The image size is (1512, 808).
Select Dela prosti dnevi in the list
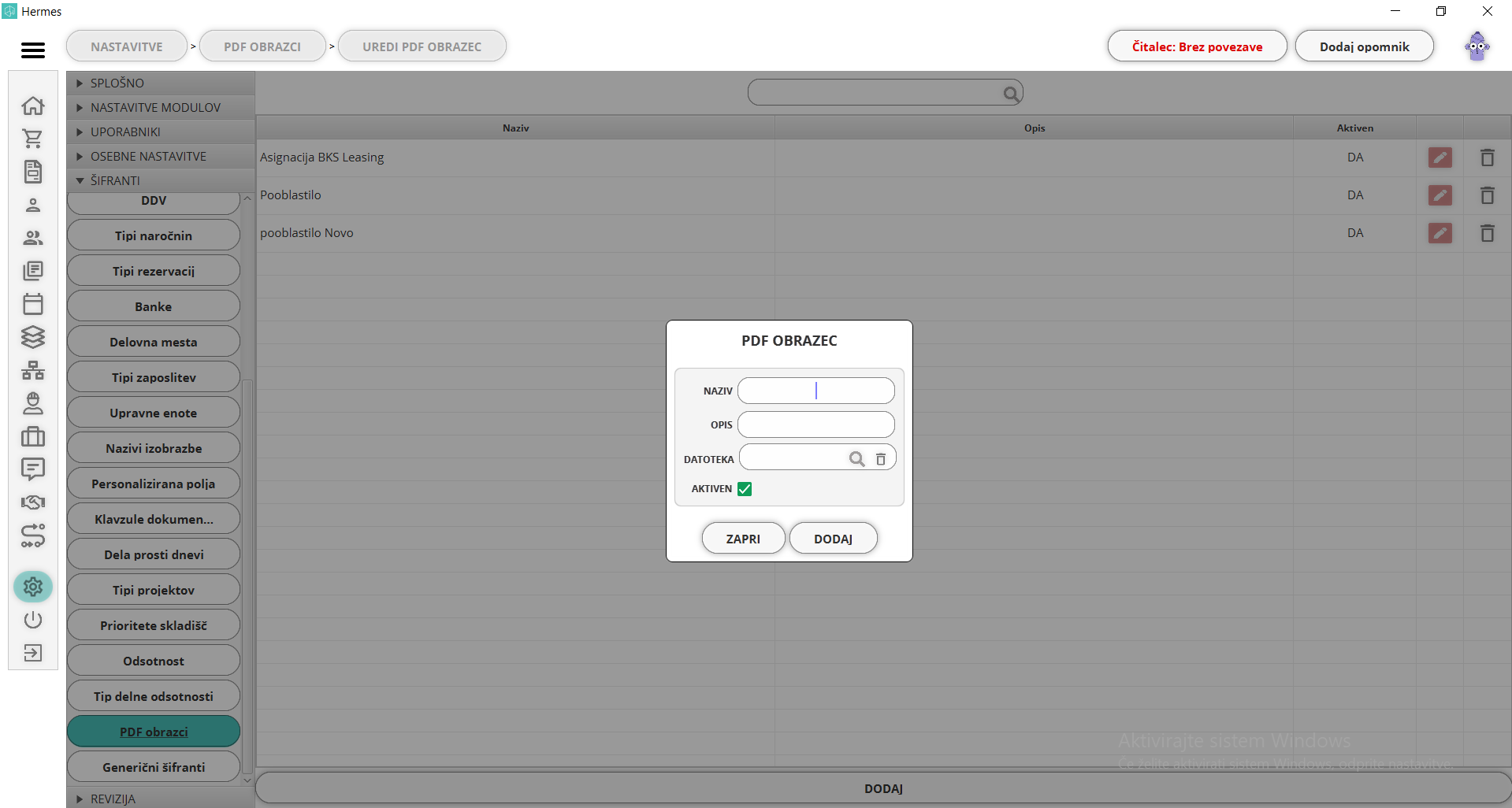pyautogui.click(x=154, y=554)
